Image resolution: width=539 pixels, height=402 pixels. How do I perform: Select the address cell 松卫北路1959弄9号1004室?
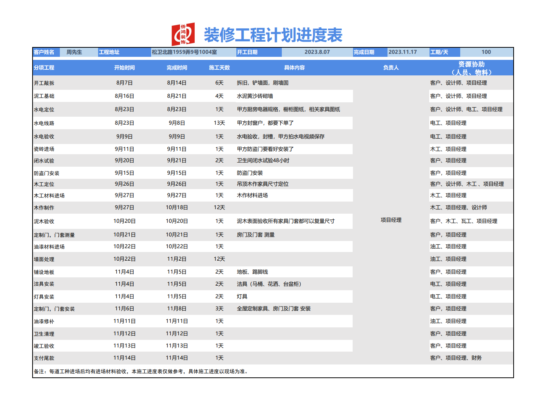point(184,52)
